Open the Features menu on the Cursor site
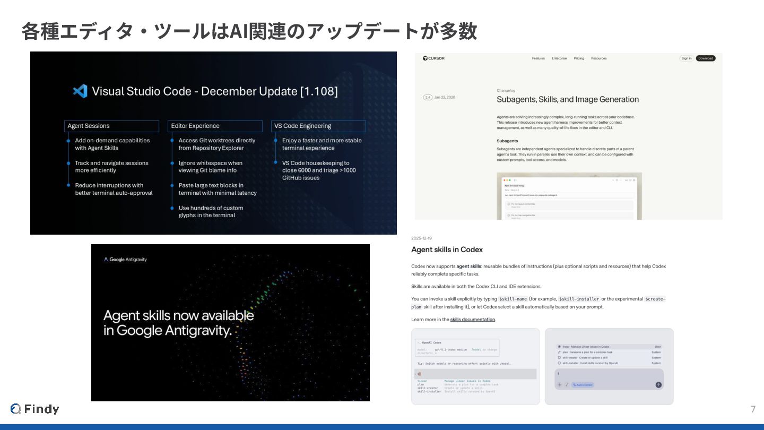 point(538,58)
